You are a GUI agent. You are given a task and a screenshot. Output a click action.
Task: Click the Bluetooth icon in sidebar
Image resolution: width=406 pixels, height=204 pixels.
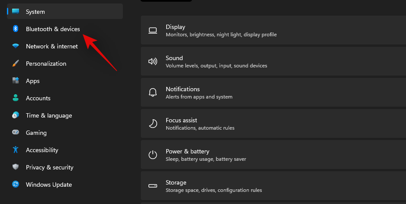point(16,29)
